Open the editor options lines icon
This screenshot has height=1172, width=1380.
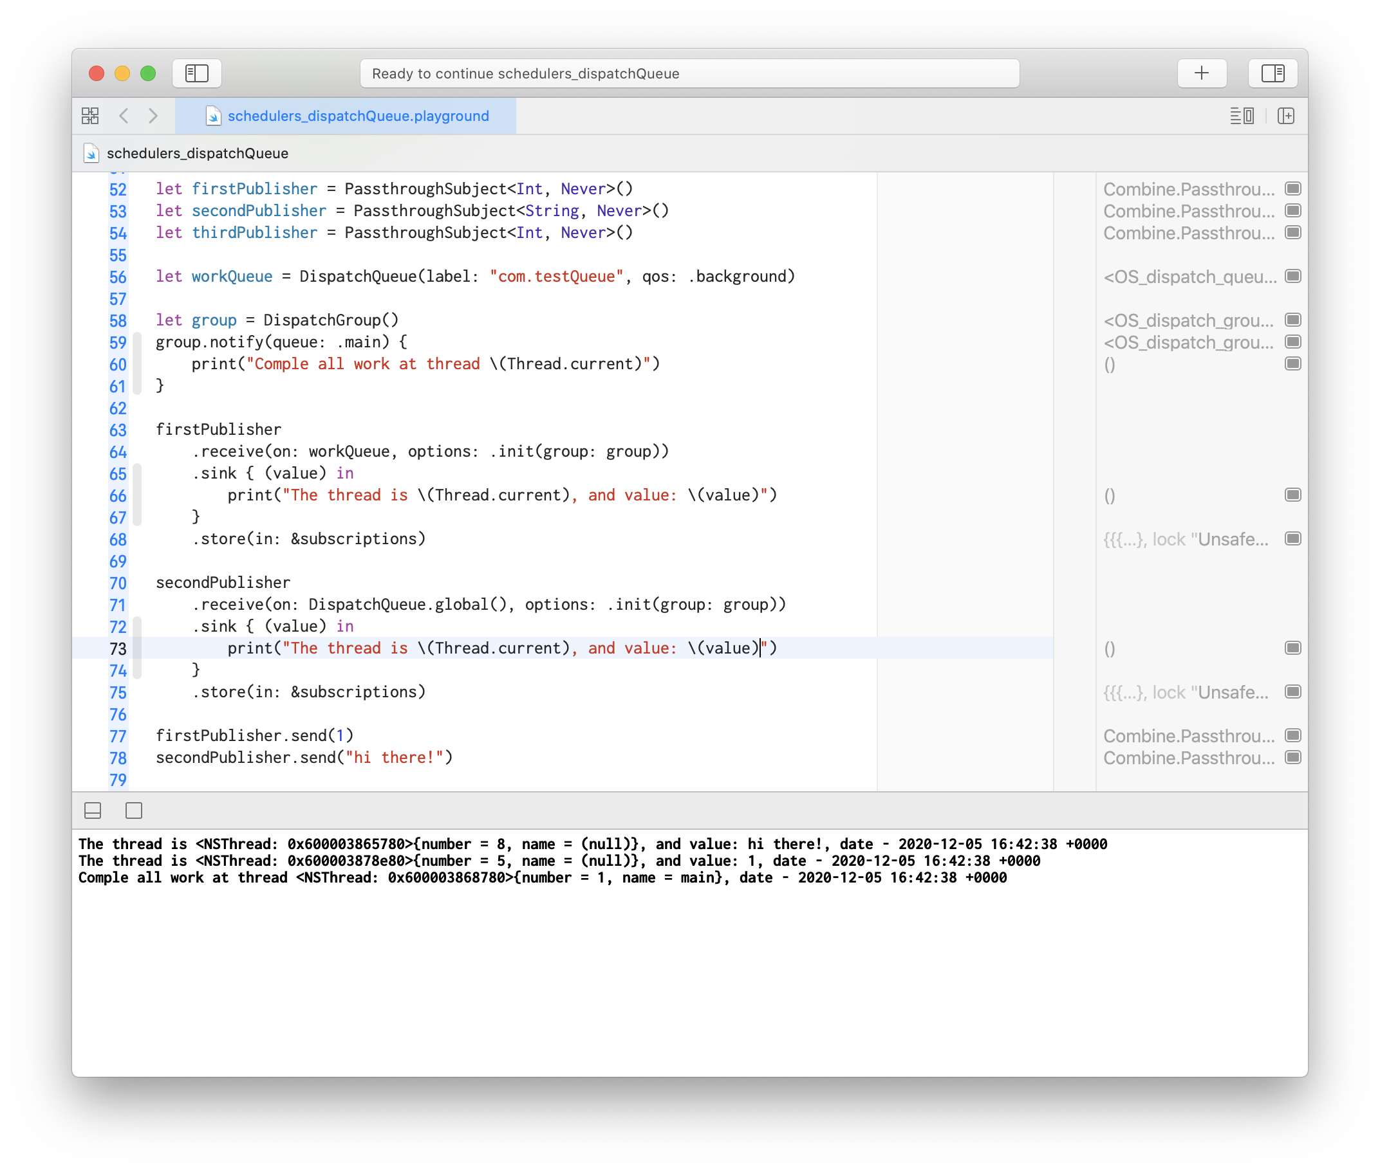1242,116
